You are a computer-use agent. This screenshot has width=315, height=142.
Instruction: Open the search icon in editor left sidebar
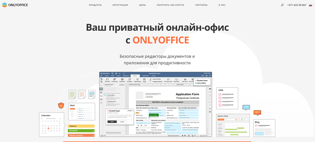click(101, 86)
